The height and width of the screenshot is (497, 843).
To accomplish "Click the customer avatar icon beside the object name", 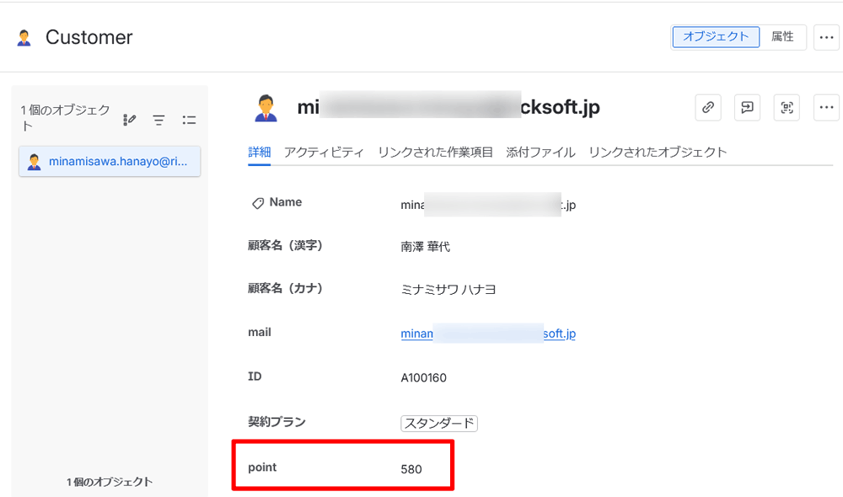I will (266, 107).
